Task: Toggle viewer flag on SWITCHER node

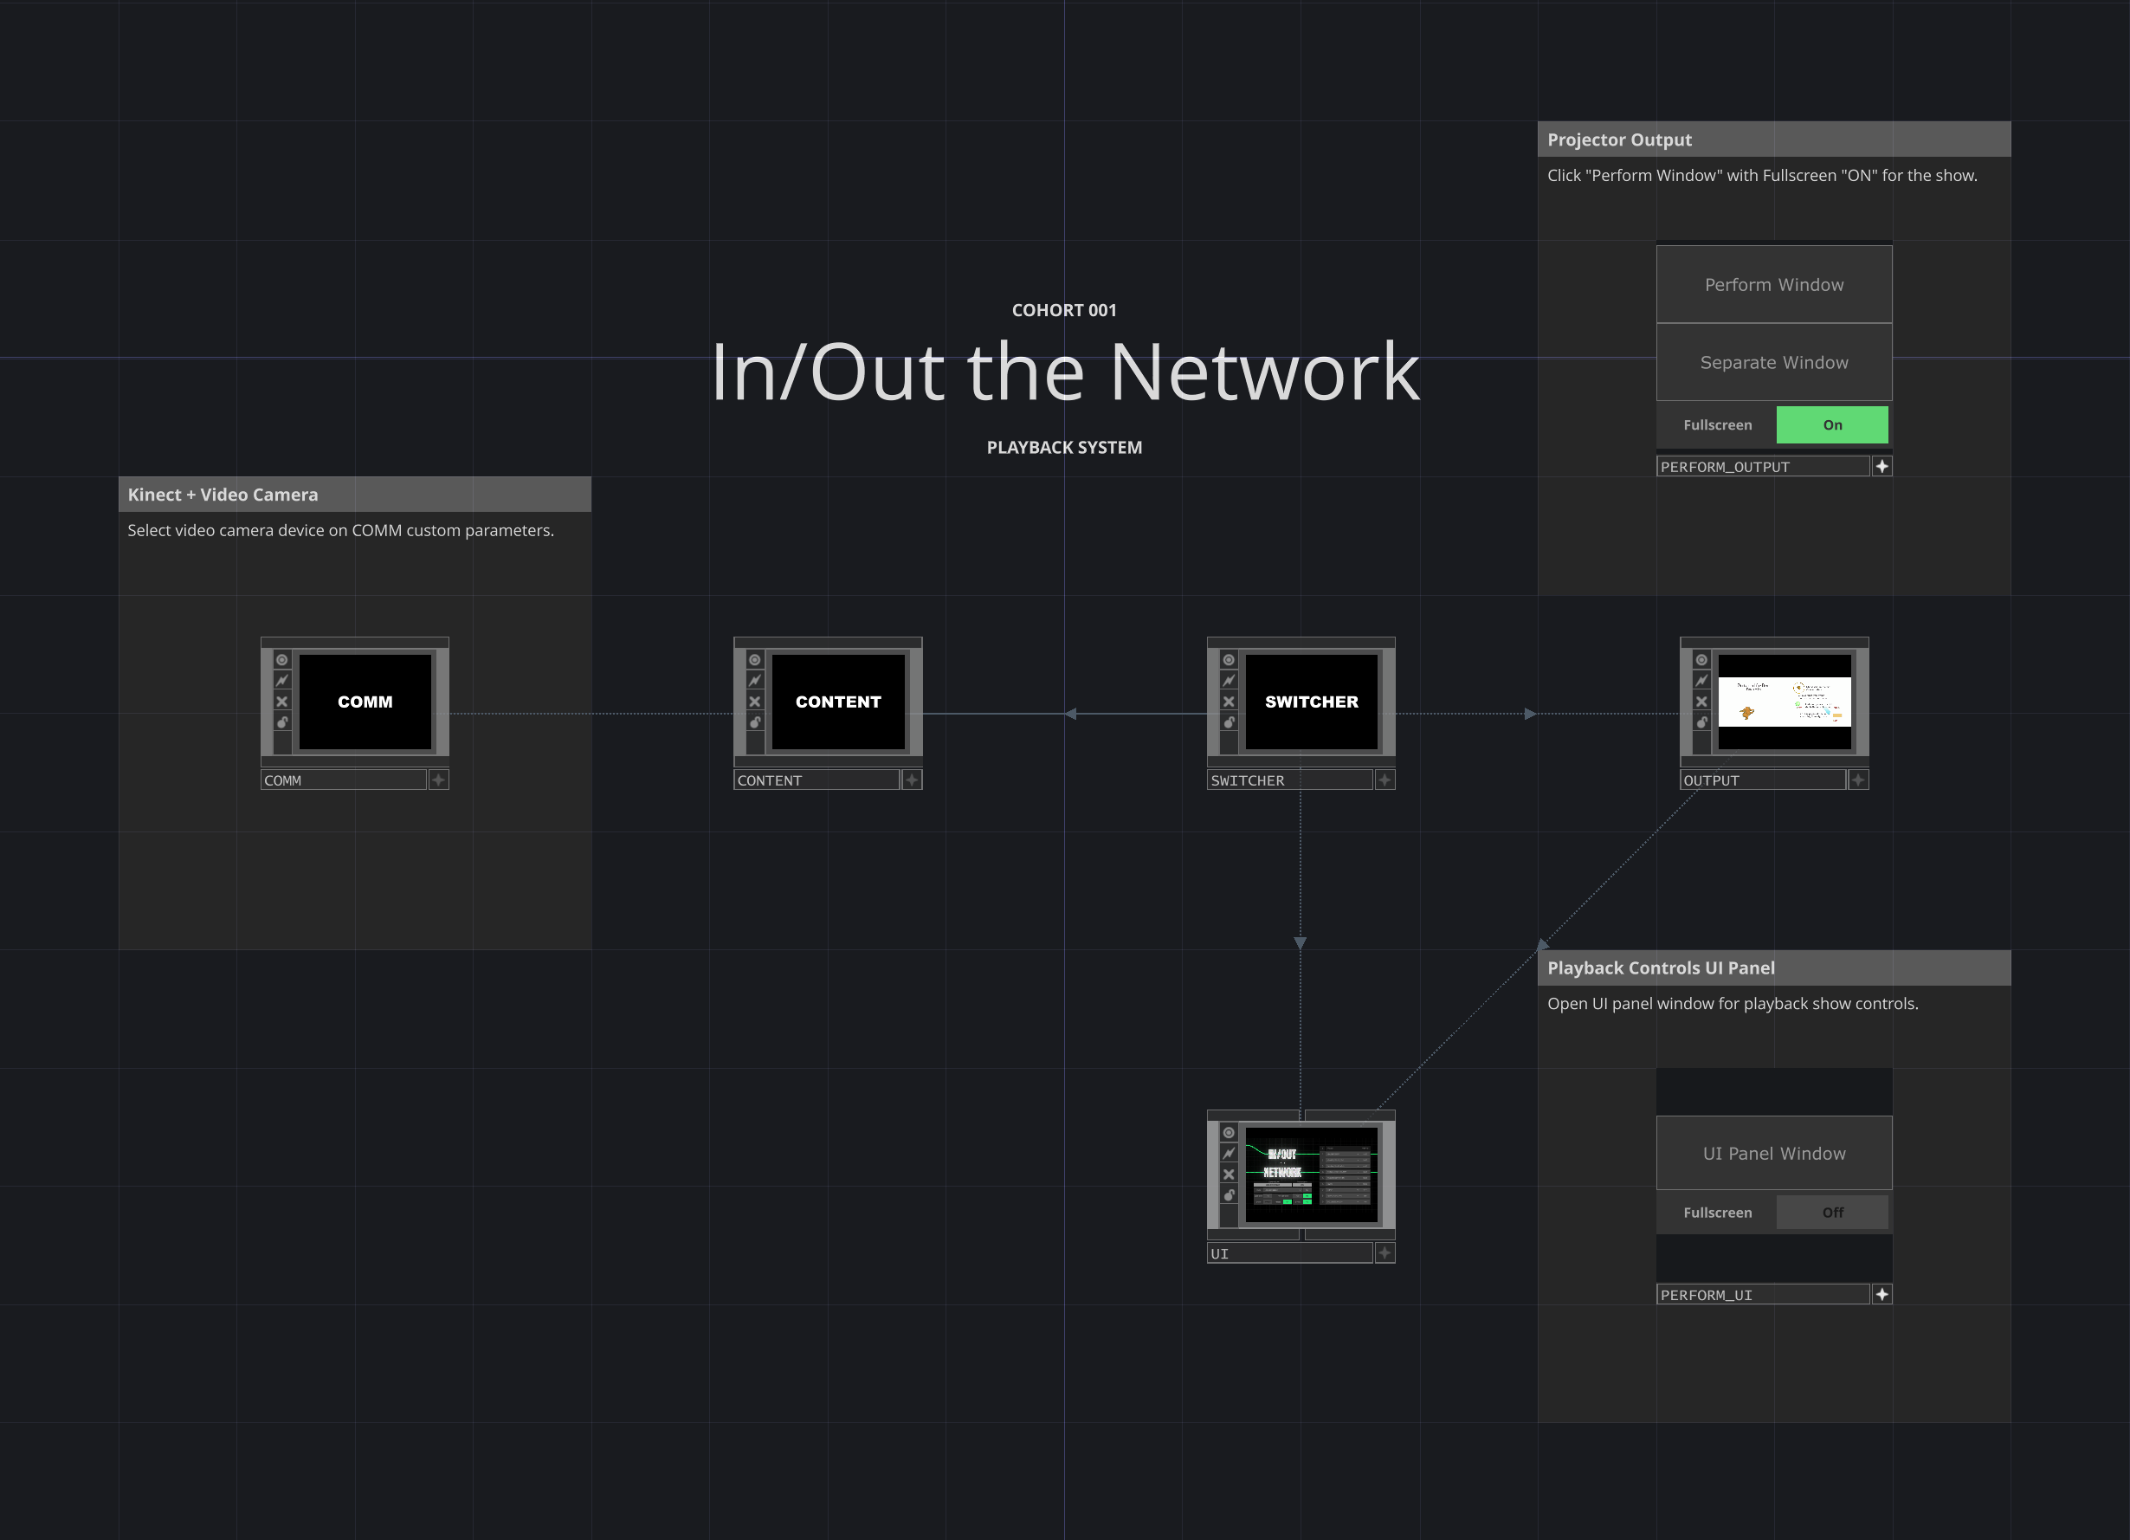Action: 1229,660
